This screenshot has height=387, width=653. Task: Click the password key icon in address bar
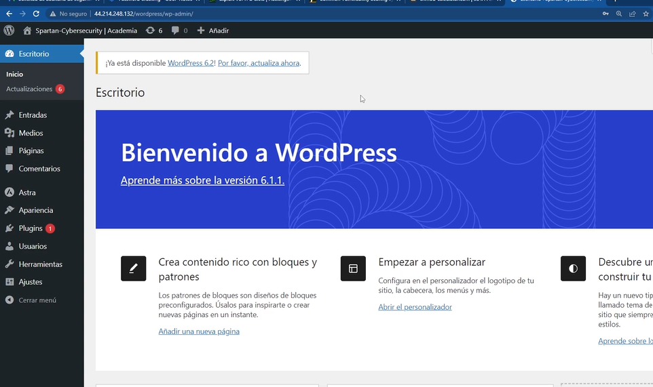coord(605,14)
